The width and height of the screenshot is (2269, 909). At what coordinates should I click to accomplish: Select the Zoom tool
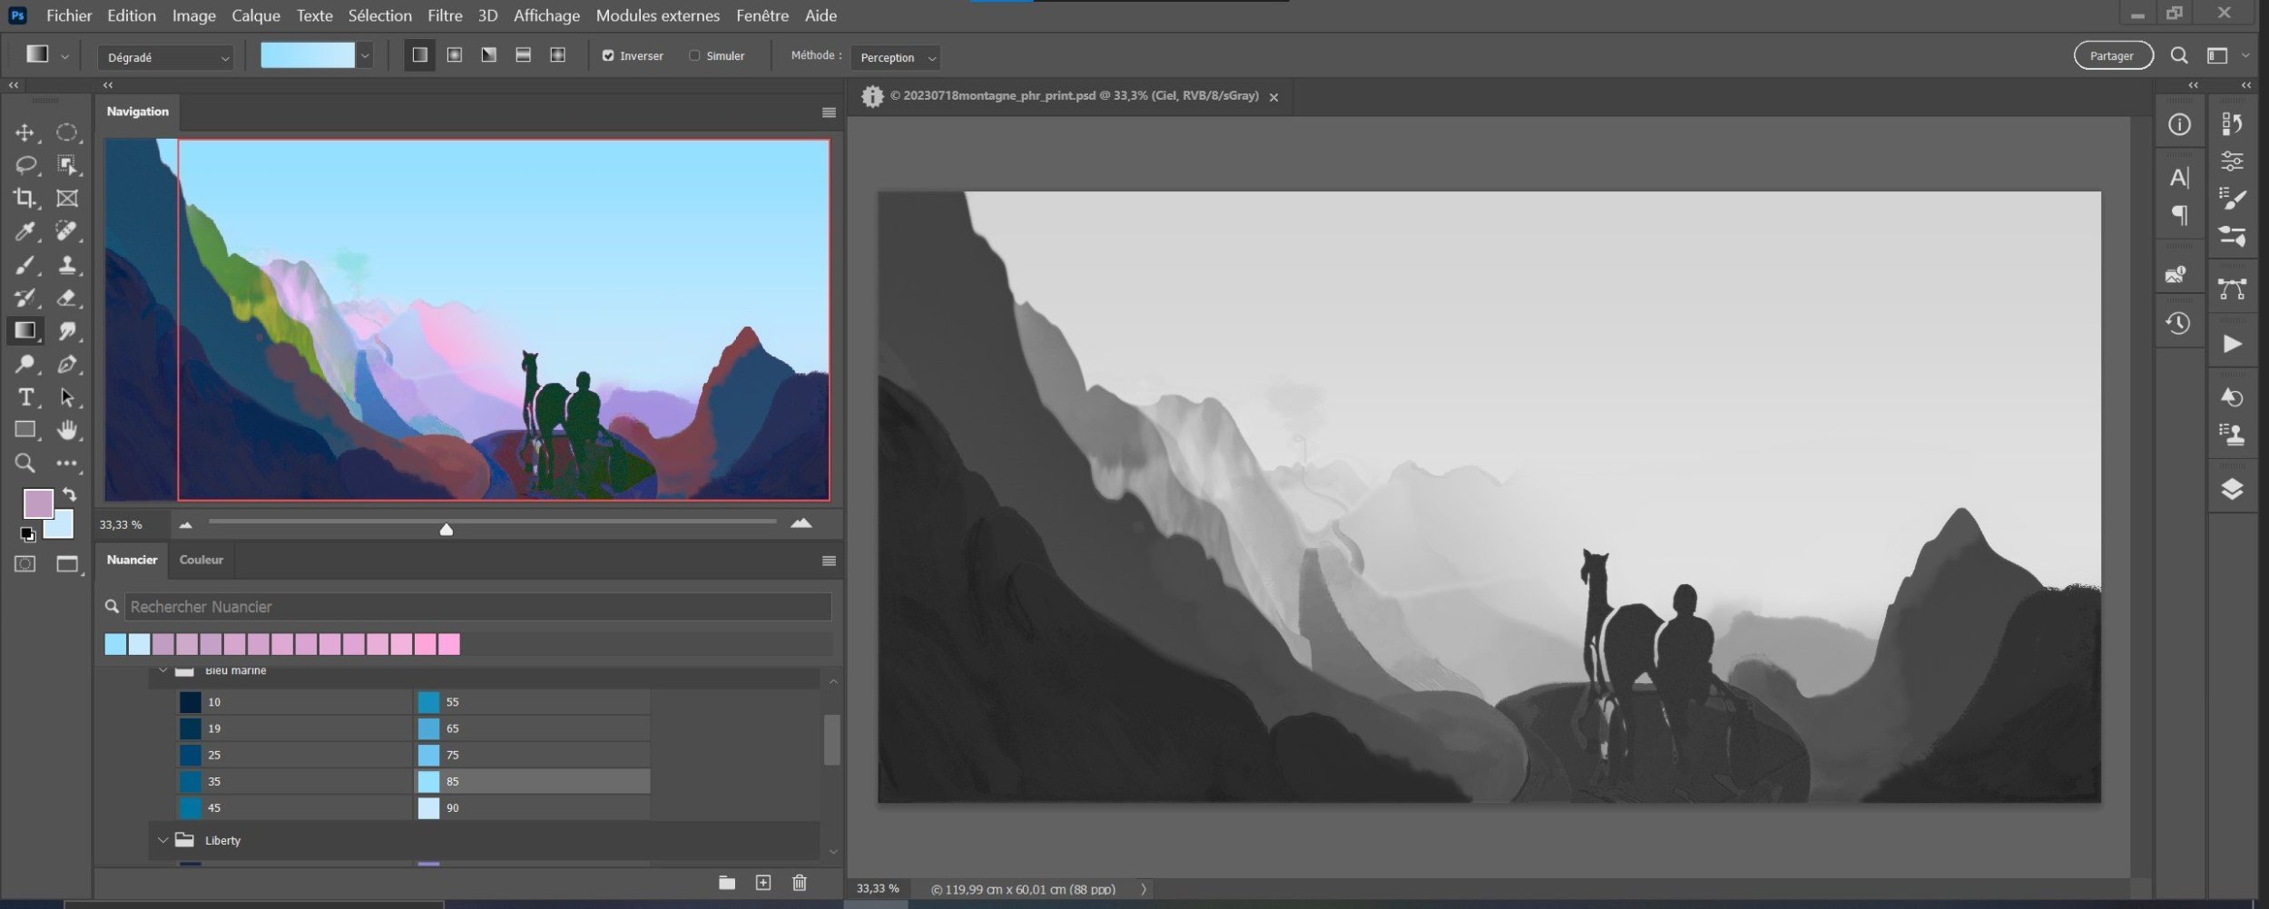(25, 464)
